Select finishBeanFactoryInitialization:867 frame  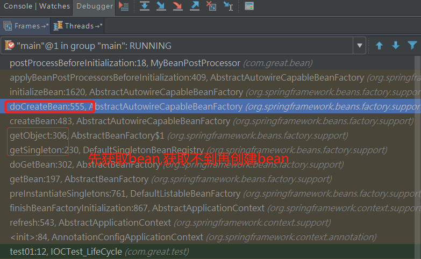[x=207, y=208]
